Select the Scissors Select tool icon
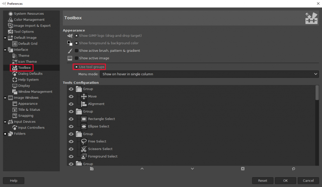The width and height of the screenshot is (322, 187). (x=84, y=149)
